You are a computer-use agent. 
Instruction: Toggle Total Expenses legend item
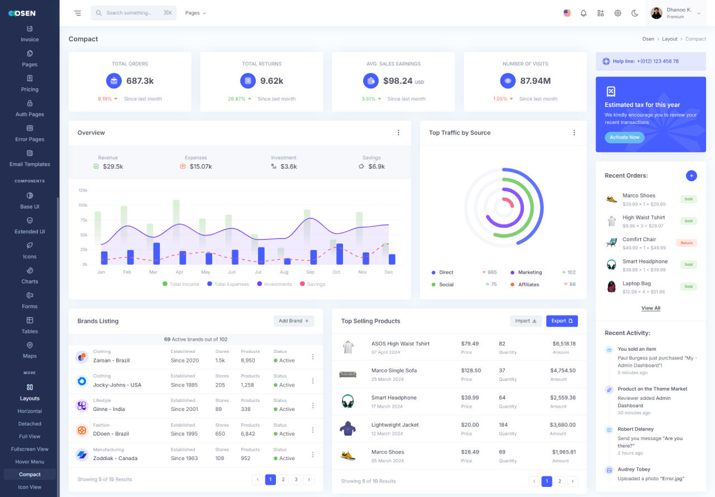[227, 284]
